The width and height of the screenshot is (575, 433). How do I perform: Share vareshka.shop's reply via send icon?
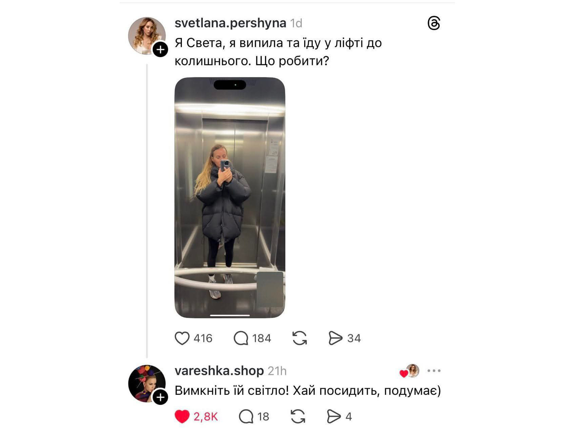click(x=334, y=416)
